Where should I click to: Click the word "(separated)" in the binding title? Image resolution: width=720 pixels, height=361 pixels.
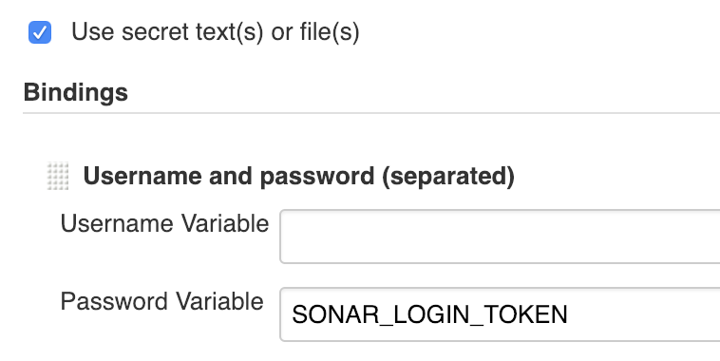(x=448, y=177)
